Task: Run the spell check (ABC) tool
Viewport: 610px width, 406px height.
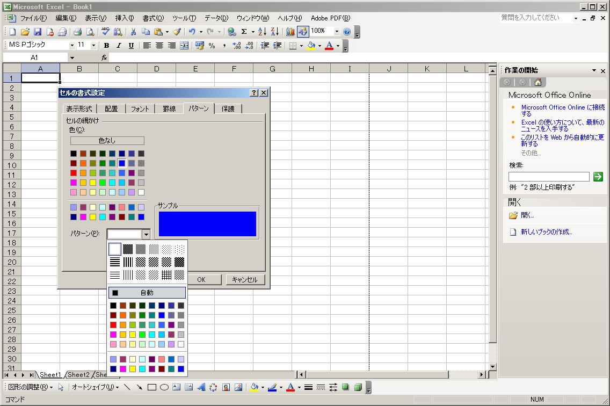Action: pyautogui.click(x=105, y=32)
